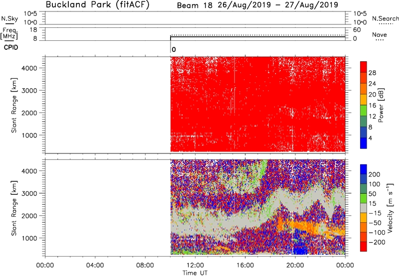Click the red swatch above 28 dB in power colorbar
Screen dimensions: 399x276
click(x=364, y=67)
